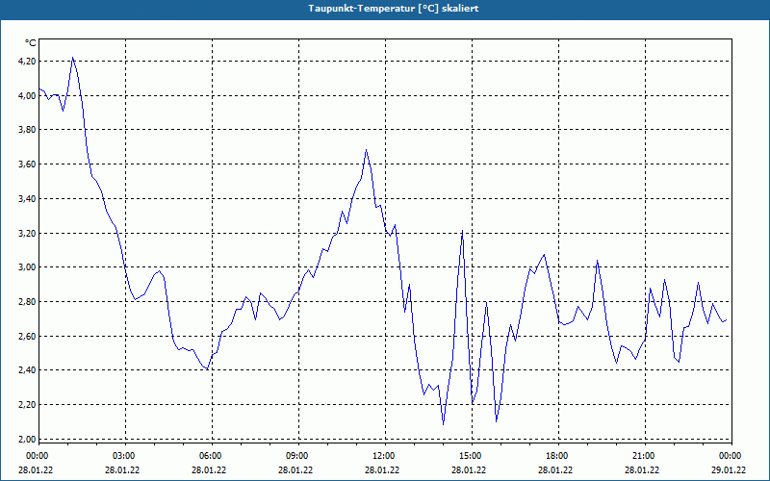Pick the '2,00' y-axis label

click(27, 439)
